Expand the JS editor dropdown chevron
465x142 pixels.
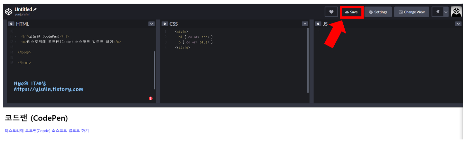458,24
